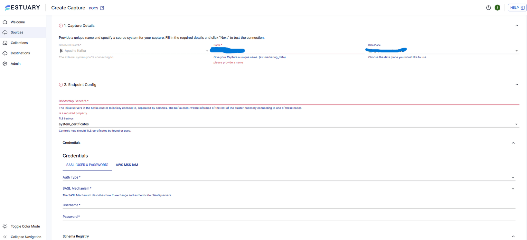This screenshot has height=240, width=527.
Task: Click the Sources cloud upload icon
Action: pos(5,32)
